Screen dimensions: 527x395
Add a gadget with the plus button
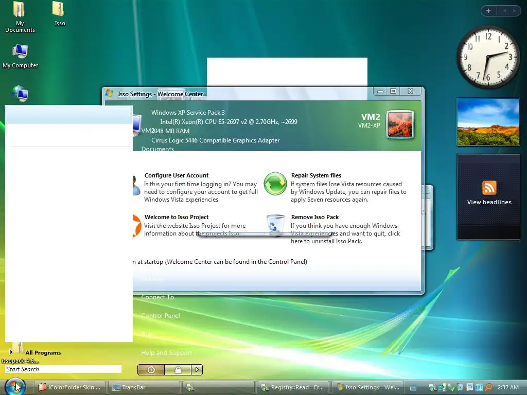pyautogui.click(x=488, y=11)
